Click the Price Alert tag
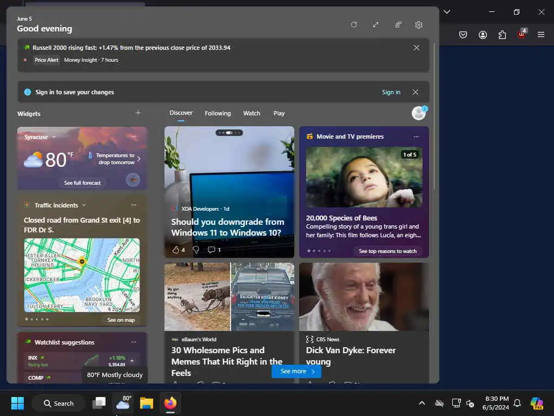Screen dimensions: 554x416 coord(47,60)
